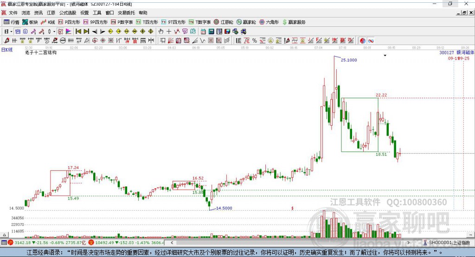Viewport: 475px width, 257px height.
Task: Click the 22.22 price level label
Action: pos(381,95)
